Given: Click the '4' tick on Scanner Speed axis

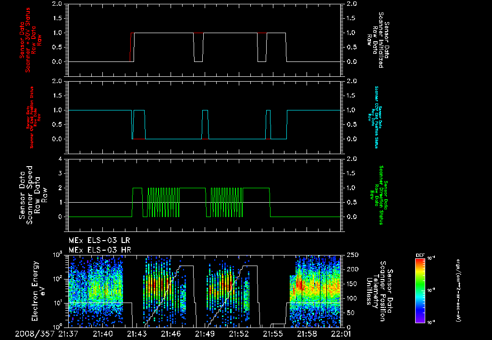Looking at the screenshot, I should tap(60, 159).
